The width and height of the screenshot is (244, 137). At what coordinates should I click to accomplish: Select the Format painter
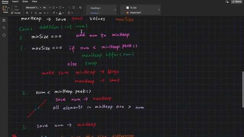click(x=16, y=13)
